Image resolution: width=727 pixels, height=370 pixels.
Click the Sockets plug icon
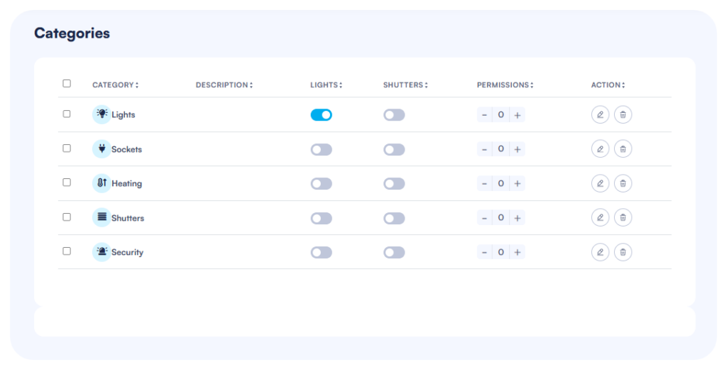click(x=102, y=149)
